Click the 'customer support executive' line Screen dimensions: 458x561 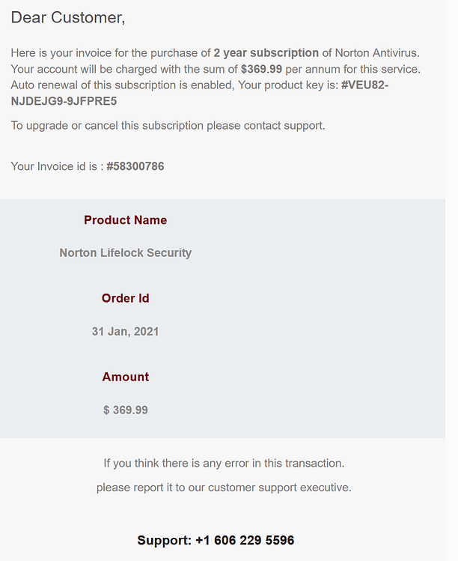click(225, 488)
